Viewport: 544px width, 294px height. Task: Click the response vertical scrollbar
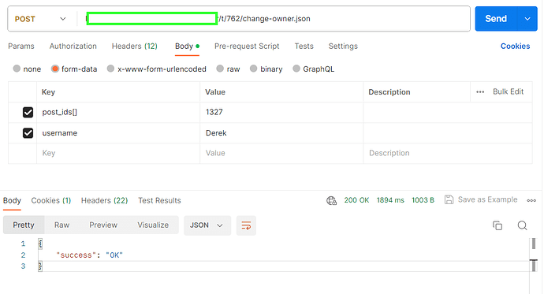(x=534, y=255)
